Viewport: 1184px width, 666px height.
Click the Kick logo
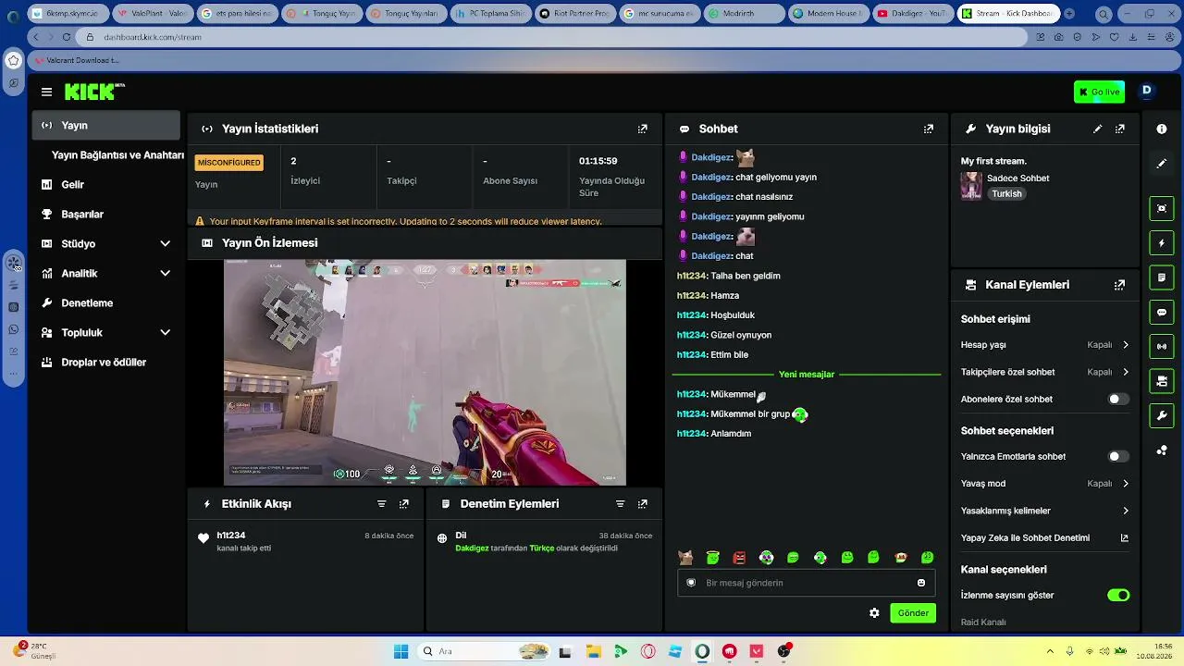[94, 92]
